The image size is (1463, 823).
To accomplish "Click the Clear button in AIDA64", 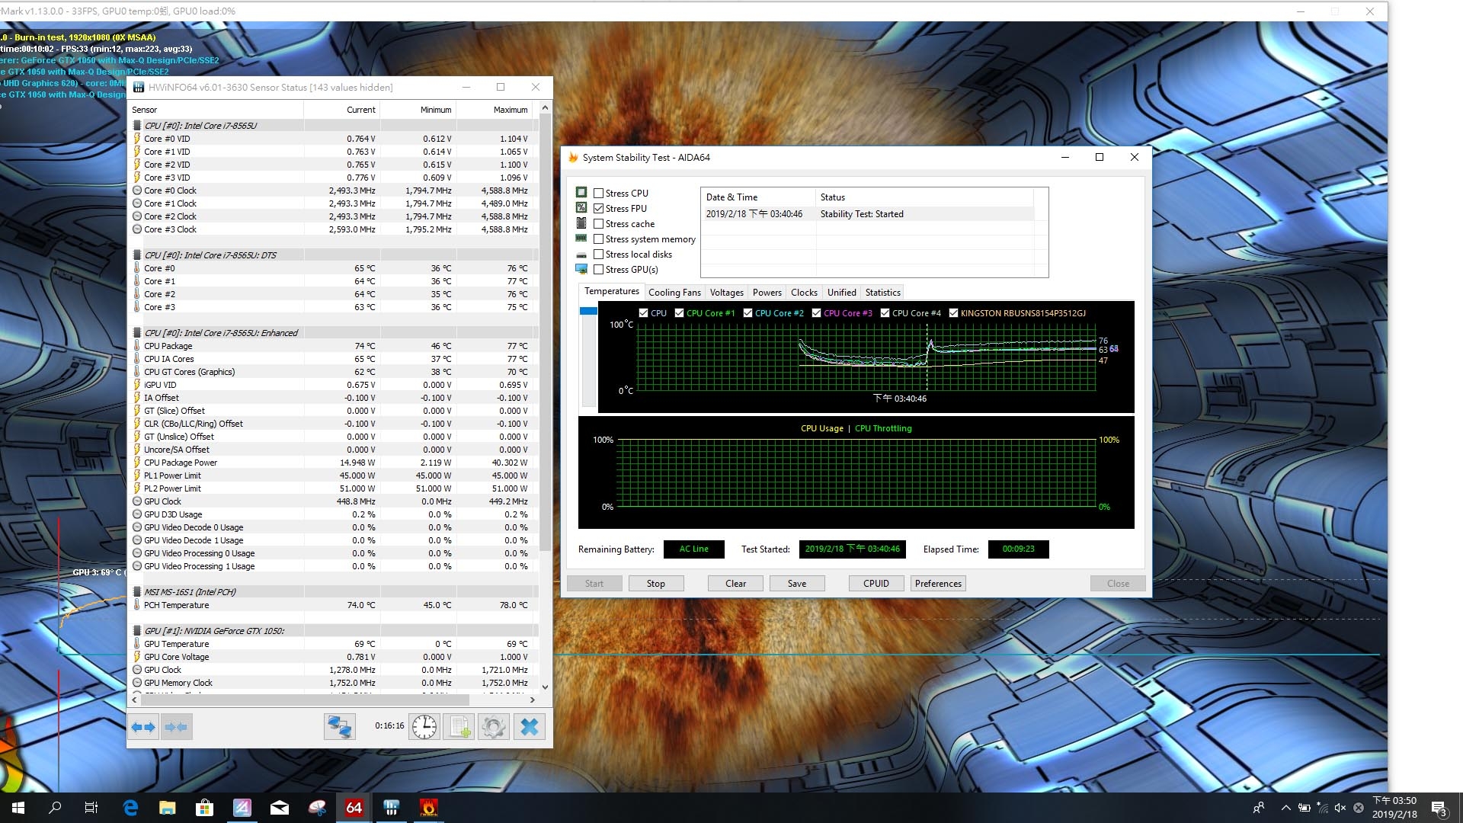I will 735,584.
